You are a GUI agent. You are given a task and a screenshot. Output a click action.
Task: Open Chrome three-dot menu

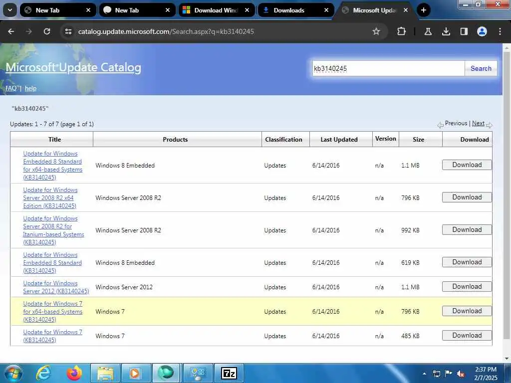500,31
